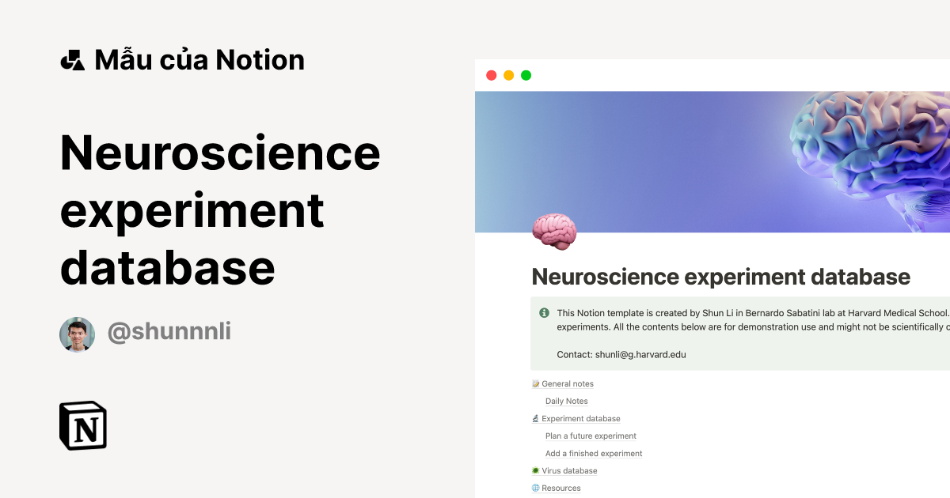The image size is (950, 498).
Task: Click the memo icon beside General notes
Action: point(536,383)
